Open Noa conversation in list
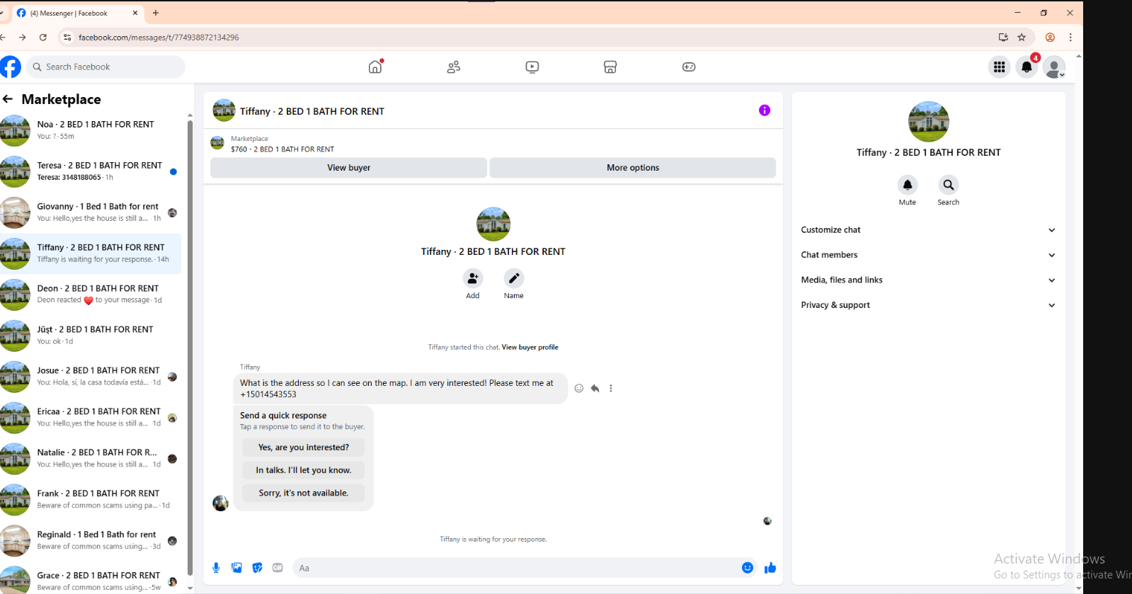The height and width of the screenshot is (594, 1132). [91, 131]
